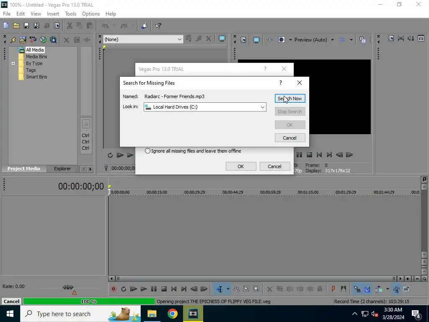Open the Tools menu
The height and width of the screenshot is (322, 429).
pos(70,14)
